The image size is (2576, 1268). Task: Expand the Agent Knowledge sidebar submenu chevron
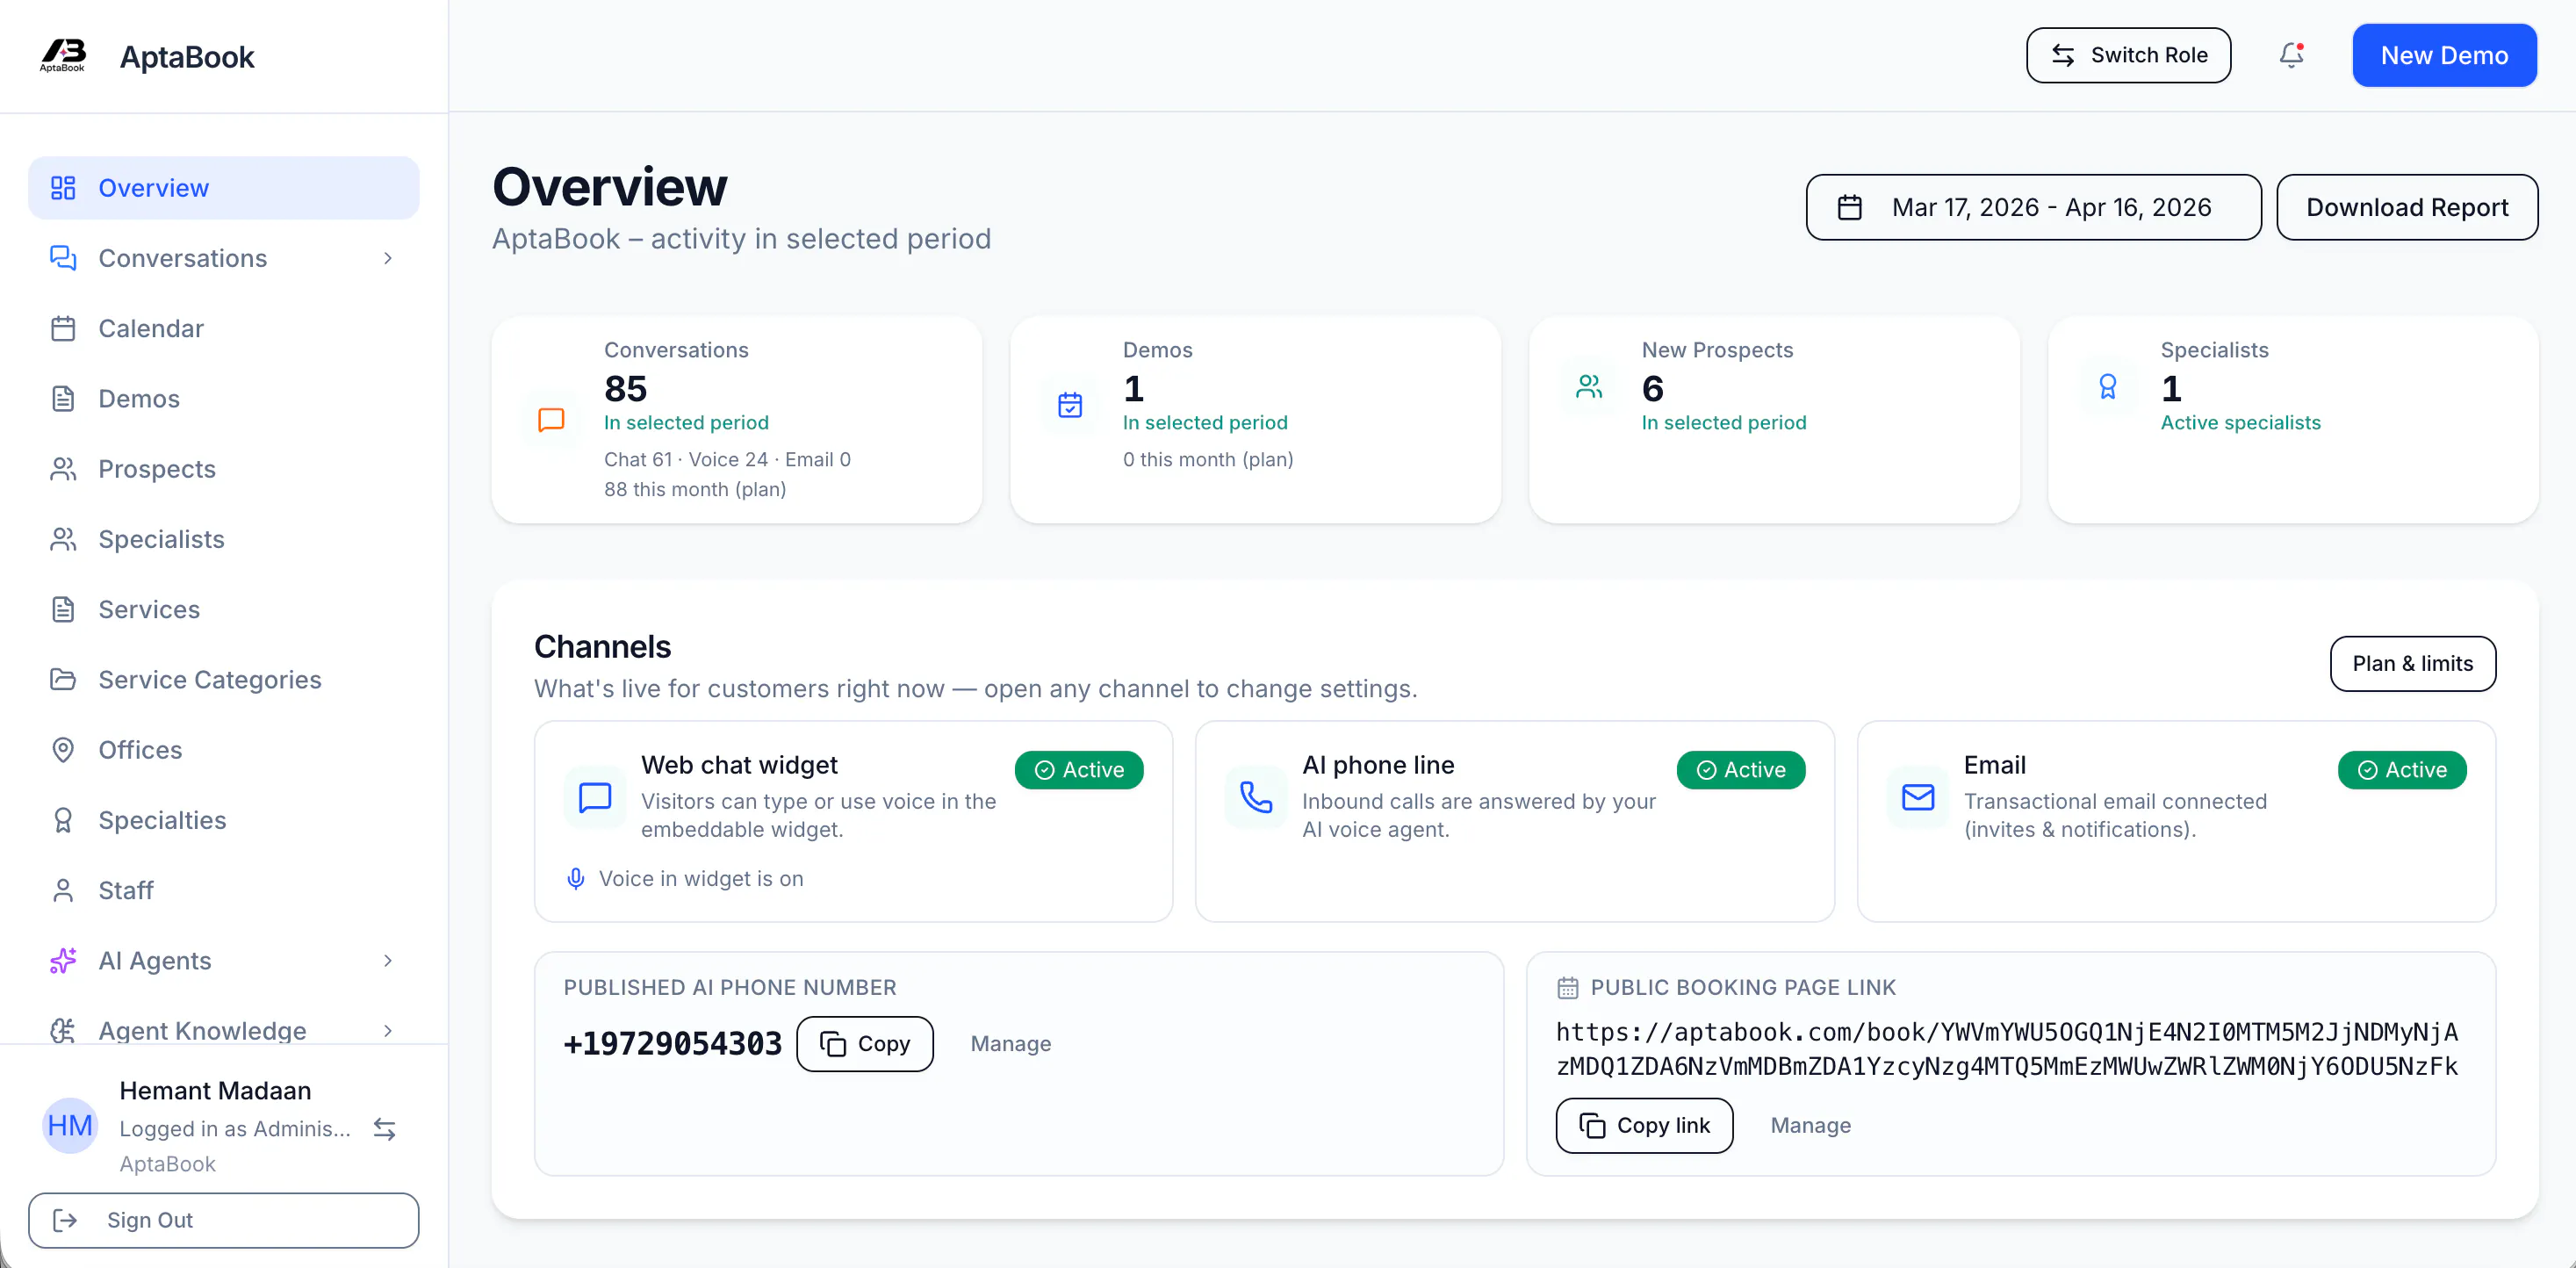click(x=388, y=1031)
